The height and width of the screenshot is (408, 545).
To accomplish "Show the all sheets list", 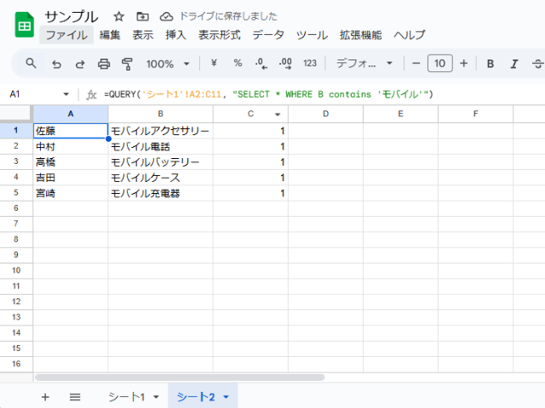I will pos(75,397).
